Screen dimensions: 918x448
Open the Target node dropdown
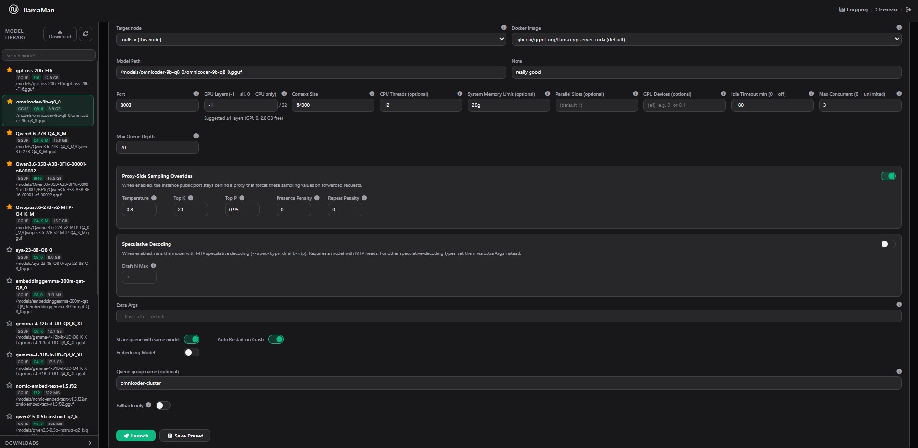click(x=311, y=39)
